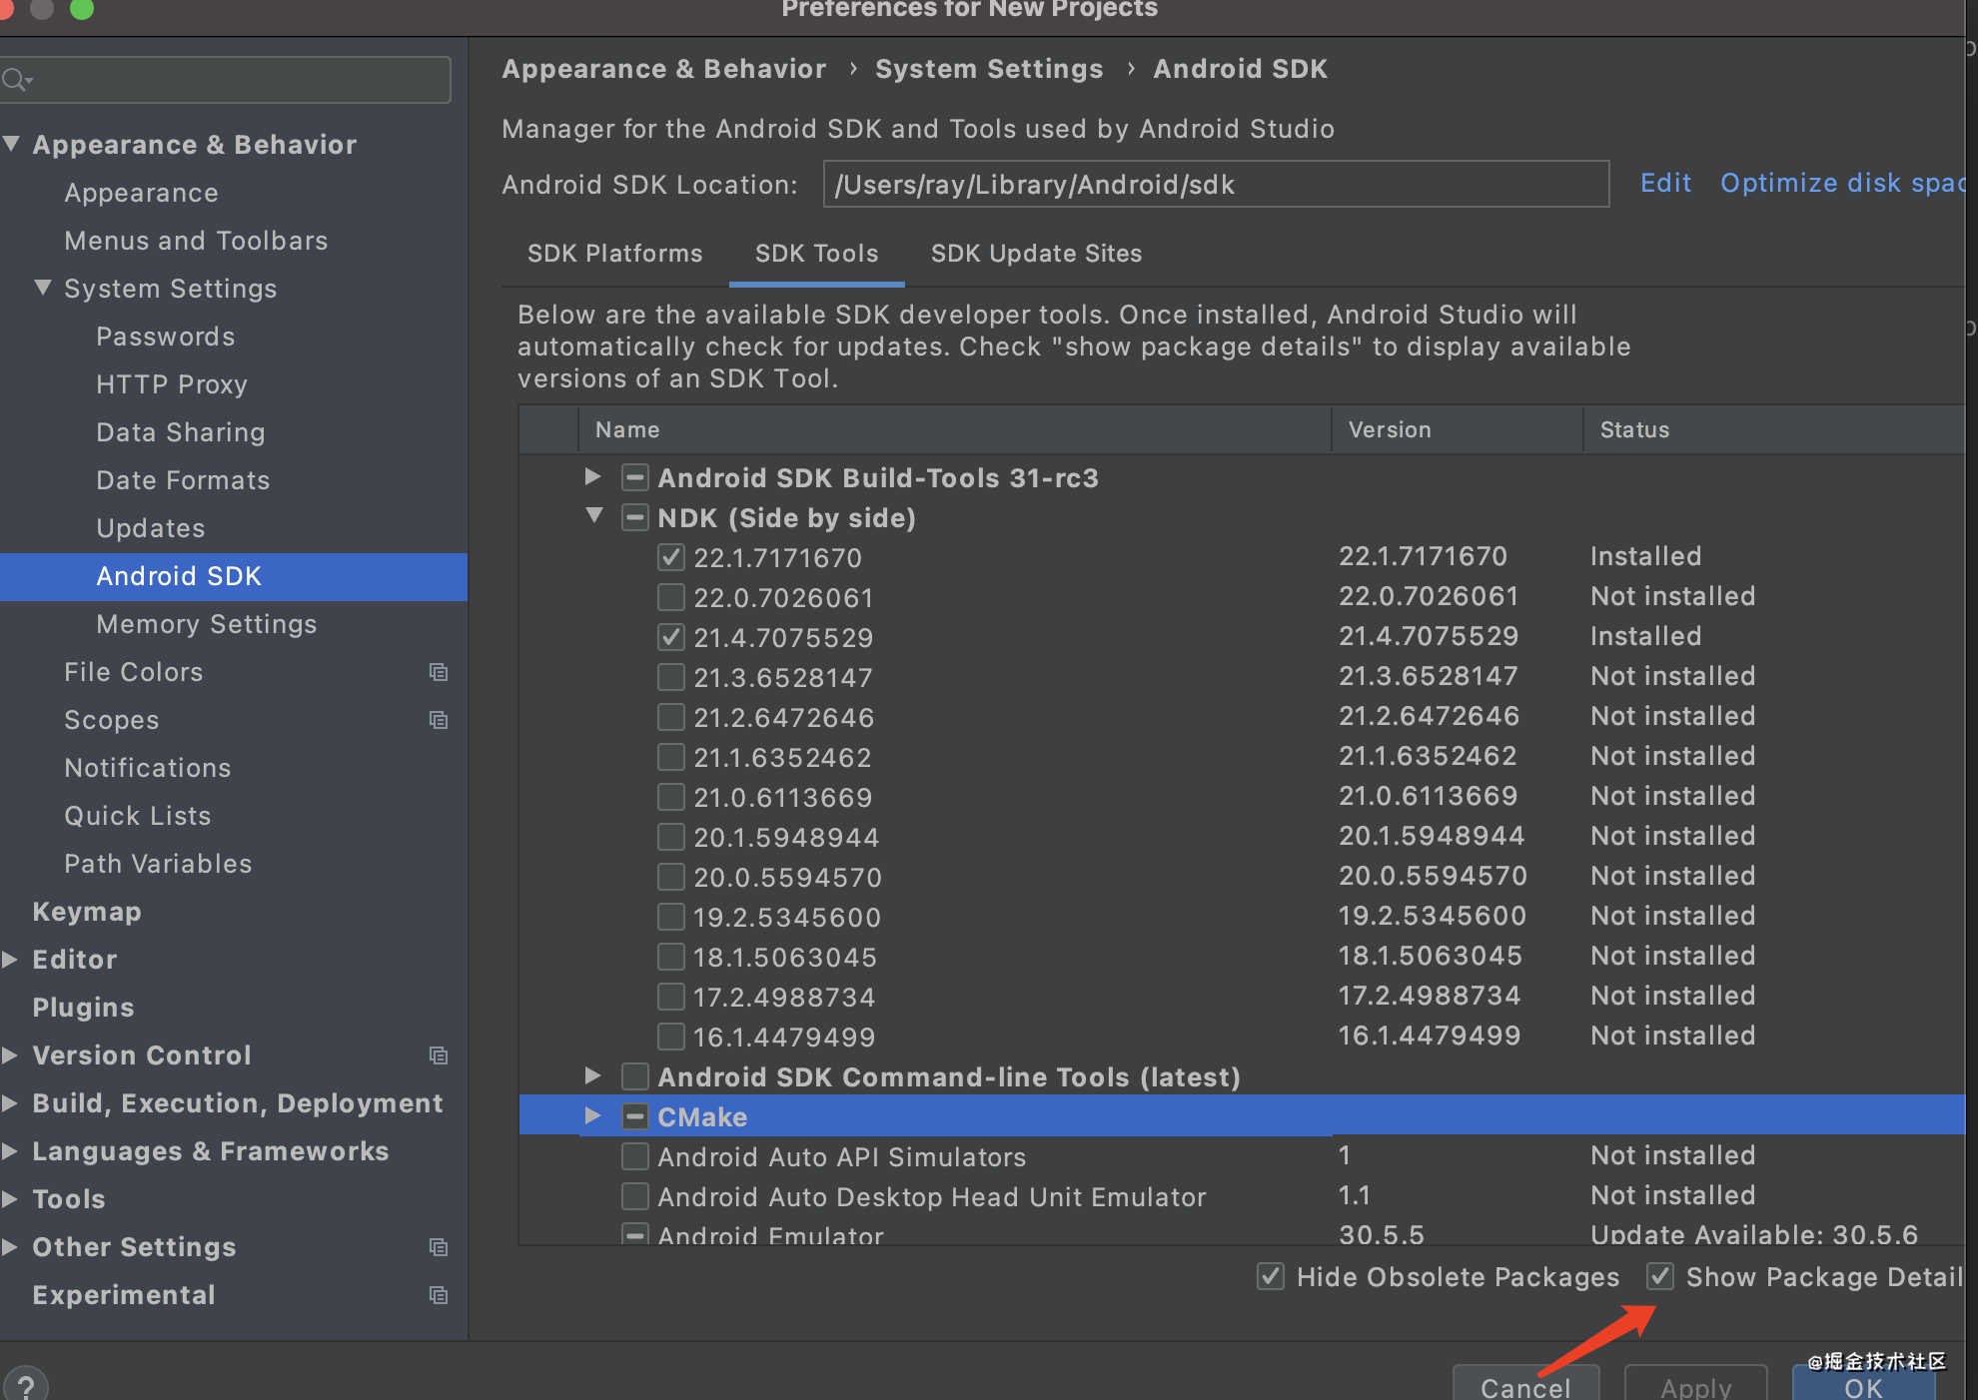Open the SDK Update Sites tab
This screenshot has width=1978, height=1400.
1036,254
